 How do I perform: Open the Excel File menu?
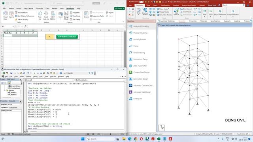[4, 8]
